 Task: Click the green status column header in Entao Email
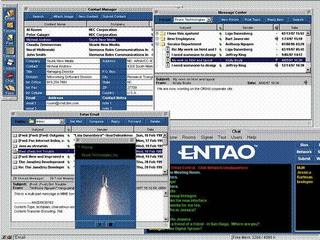(x=68, y=129)
